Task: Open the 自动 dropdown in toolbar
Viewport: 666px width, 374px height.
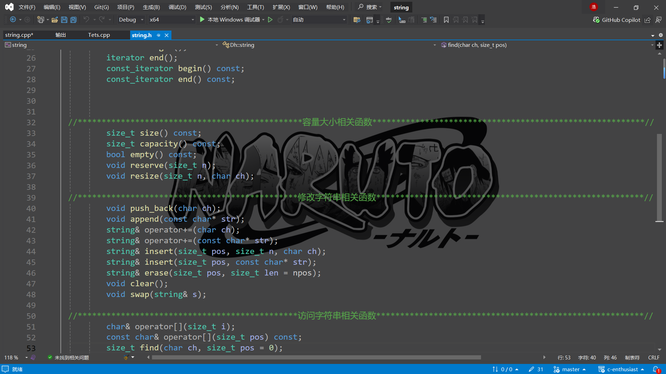Action: [319, 20]
